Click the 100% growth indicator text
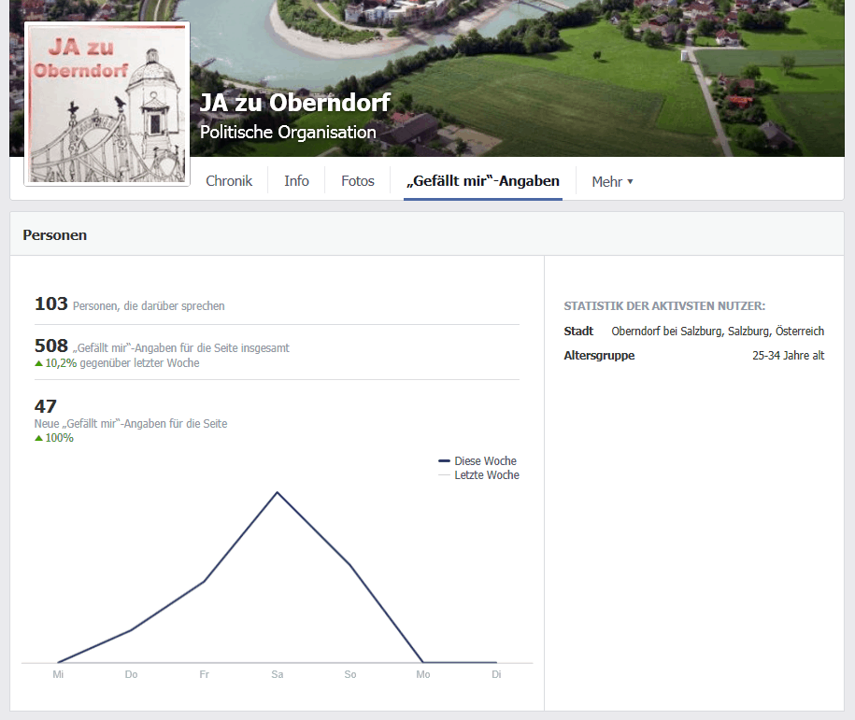Image resolution: width=855 pixels, height=720 pixels. click(59, 438)
